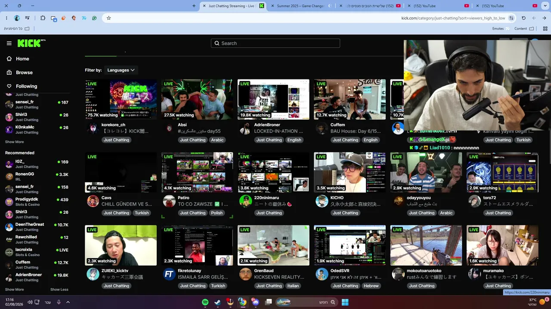The height and width of the screenshot is (309, 551).
Task: Switch to the Hebrew-titled YouTube tab
Action: click(x=371, y=6)
